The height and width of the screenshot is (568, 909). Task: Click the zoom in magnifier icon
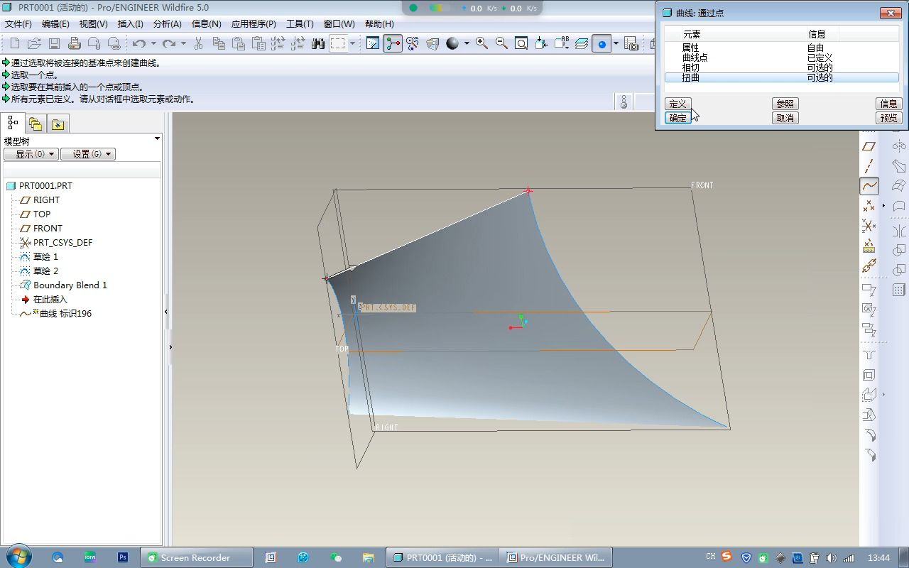(481, 43)
